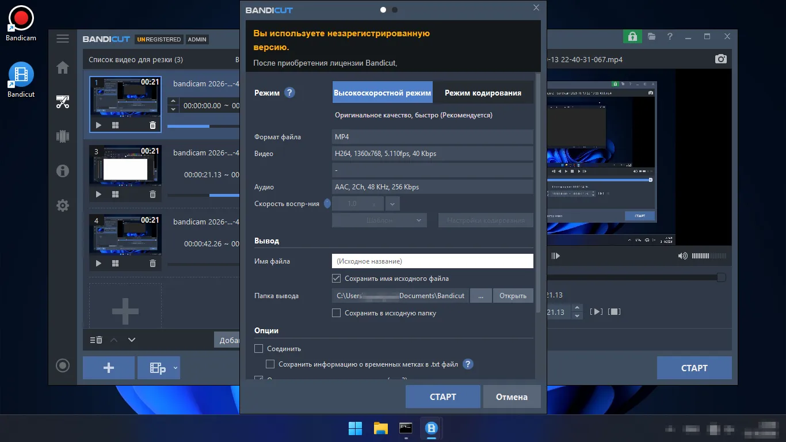The height and width of the screenshot is (442, 786).
Task: Play segment 1 in the cut list
Action: tap(98, 125)
